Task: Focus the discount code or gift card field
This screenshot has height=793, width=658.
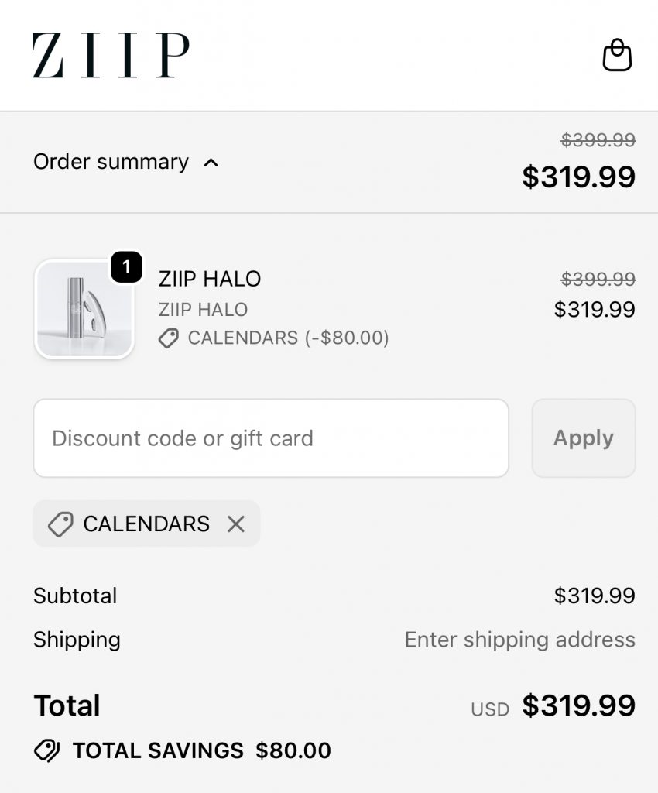Action: [271, 438]
